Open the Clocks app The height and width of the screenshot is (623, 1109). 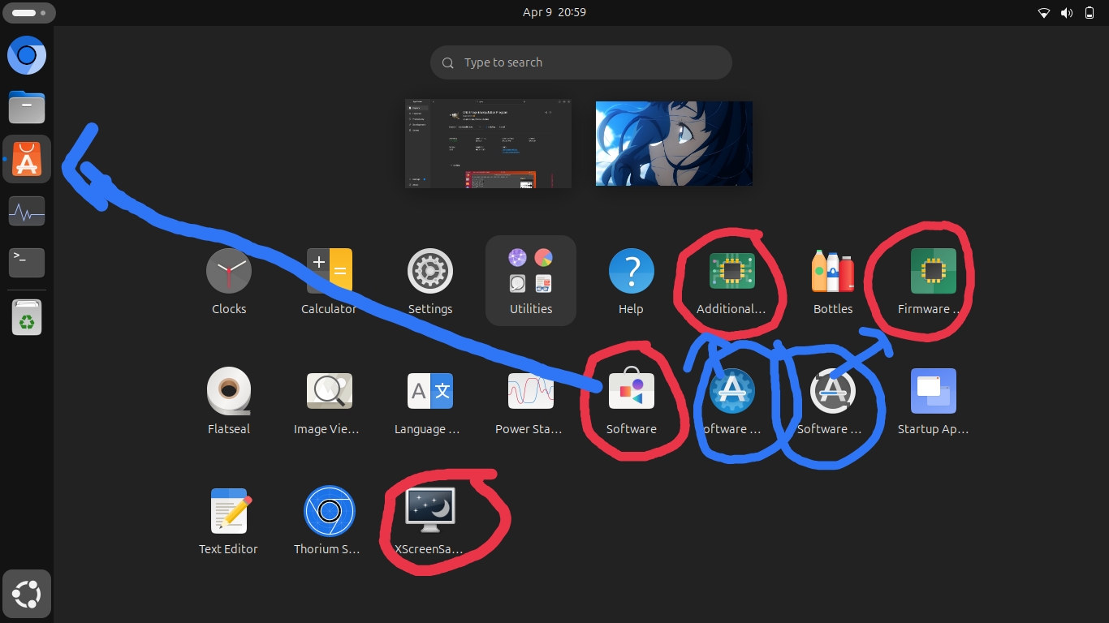(x=229, y=271)
